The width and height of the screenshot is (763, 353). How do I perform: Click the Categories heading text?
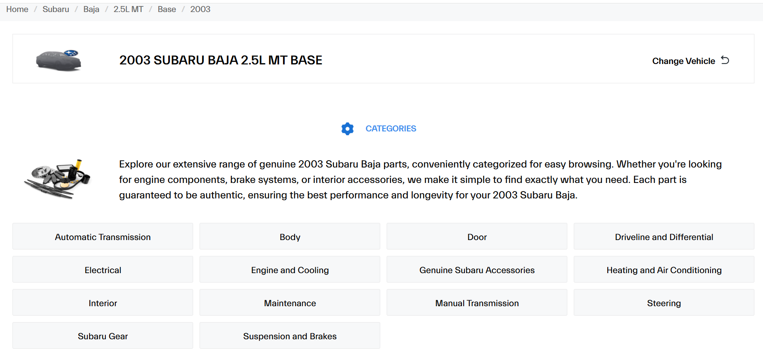tap(391, 129)
